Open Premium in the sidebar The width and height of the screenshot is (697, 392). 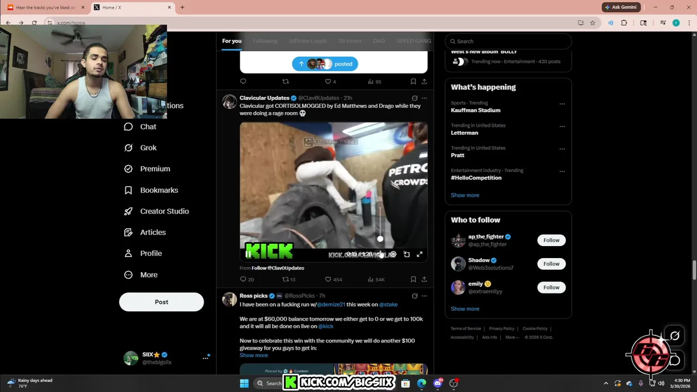(147, 169)
